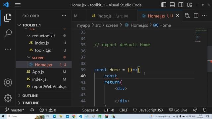
Task: Click the return( statement on line 41
Action: pos(113,82)
